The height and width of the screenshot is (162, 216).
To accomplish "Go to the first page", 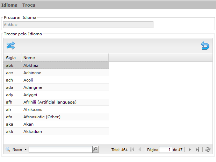I will click(132, 149).
